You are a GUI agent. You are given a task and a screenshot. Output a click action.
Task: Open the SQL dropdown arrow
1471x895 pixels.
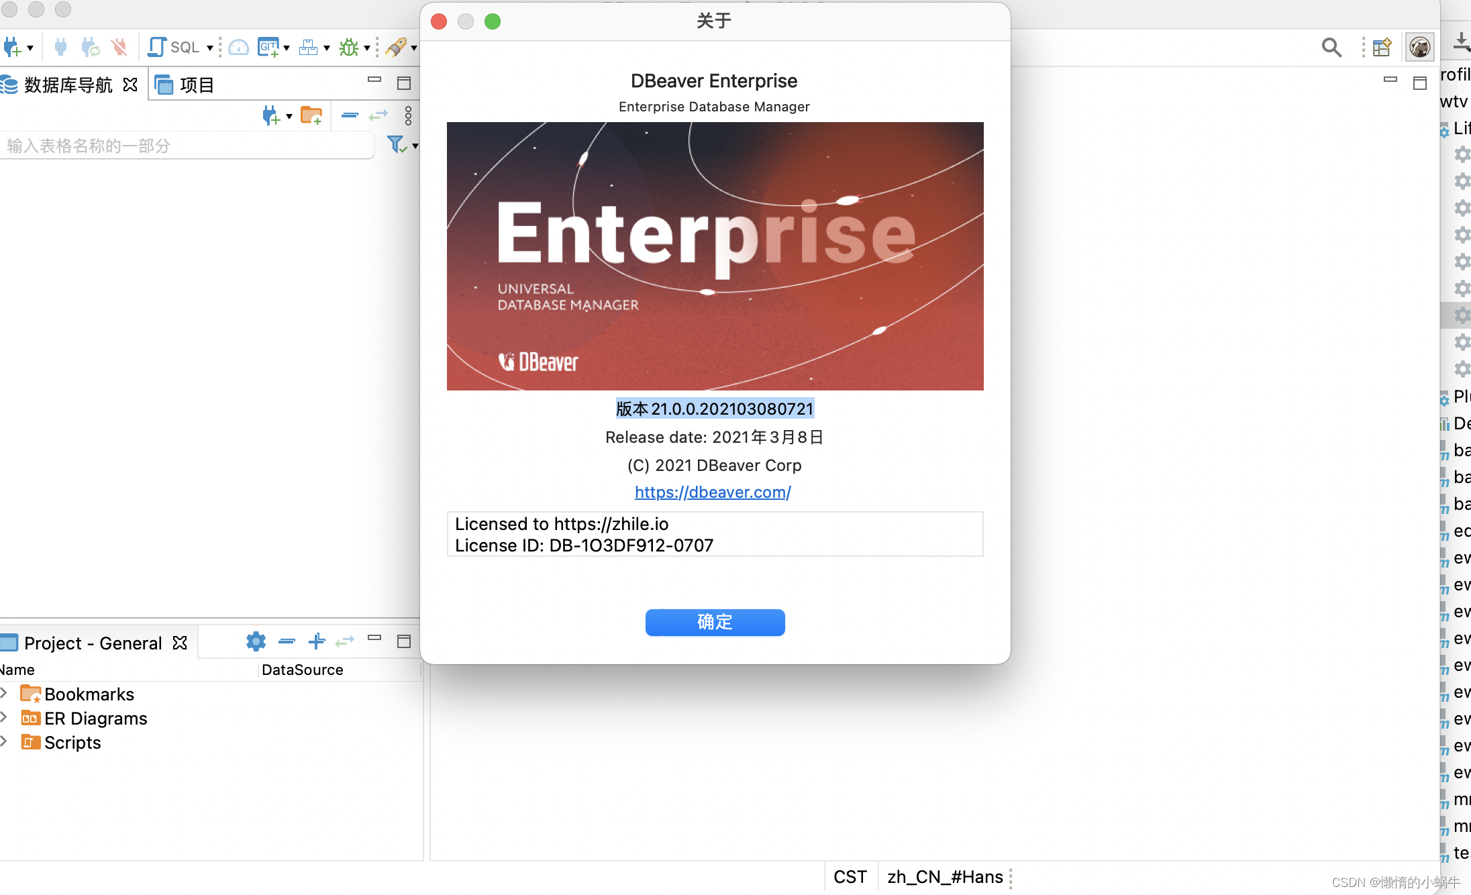tap(210, 48)
